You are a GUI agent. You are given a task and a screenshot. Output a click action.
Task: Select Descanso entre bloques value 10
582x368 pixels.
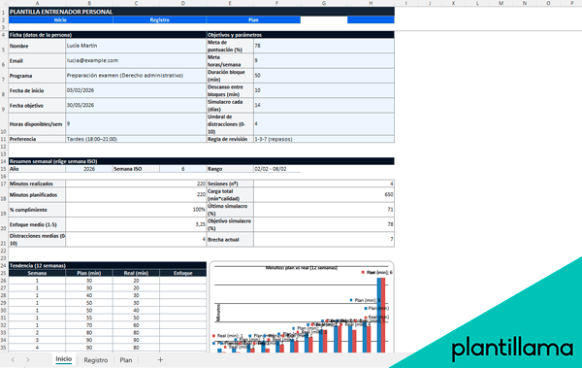pyautogui.click(x=324, y=90)
